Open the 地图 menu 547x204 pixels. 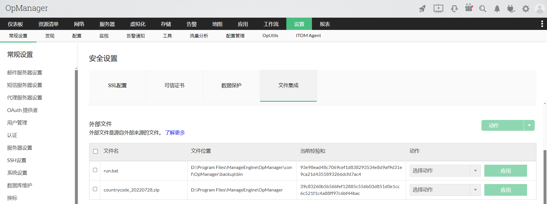pyautogui.click(x=217, y=24)
